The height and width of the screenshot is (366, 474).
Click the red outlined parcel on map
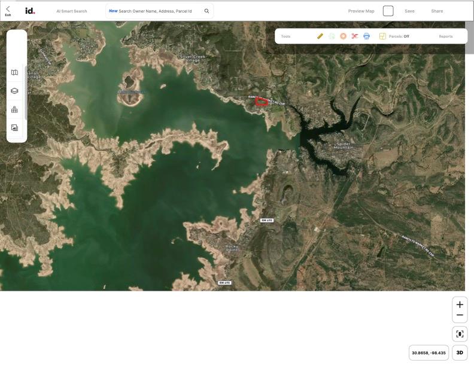click(262, 102)
